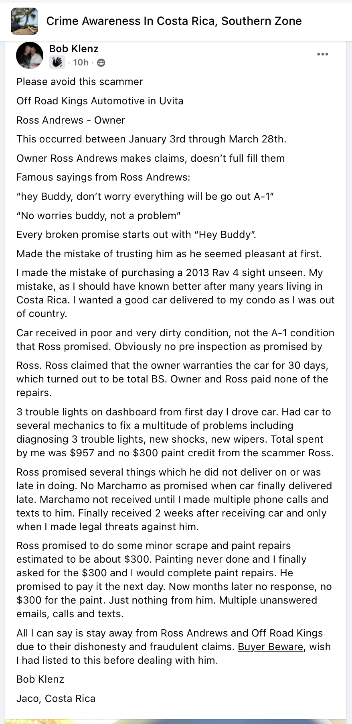The image size is (352, 724).
Task: Click "Famous sayings from Ross Andrews:" line
Action: [103, 177]
